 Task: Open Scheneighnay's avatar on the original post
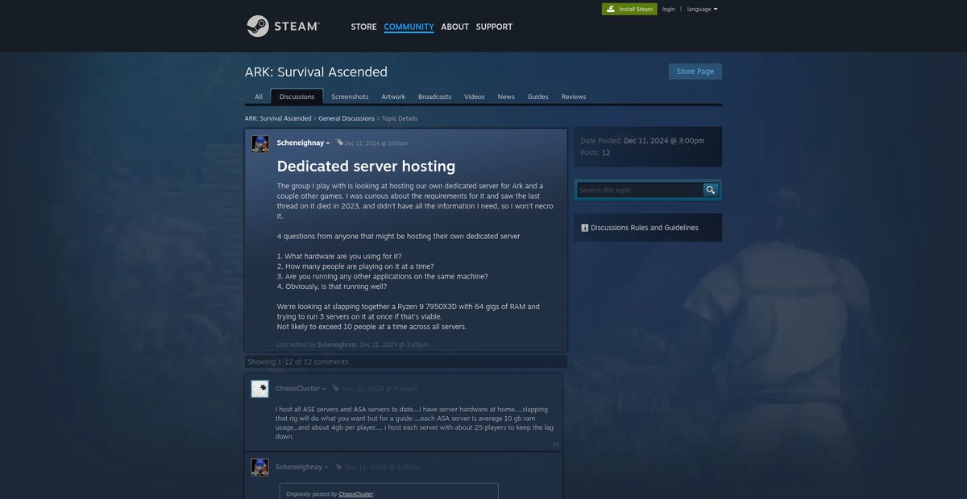click(260, 144)
